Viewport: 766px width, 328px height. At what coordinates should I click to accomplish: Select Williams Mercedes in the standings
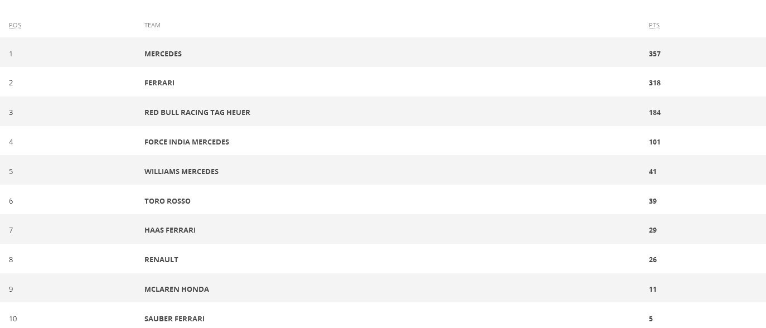click(x=181, y=171)
